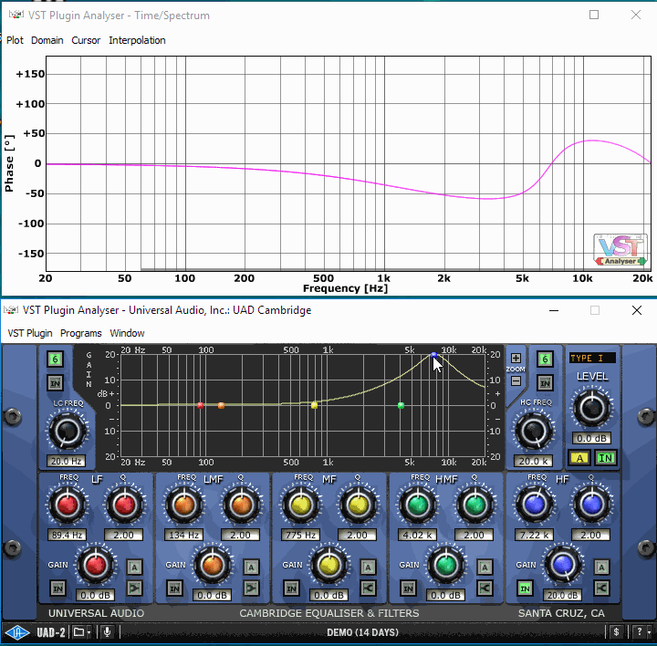The height and width of the screenshot is (646, 657).
Task: Toggle the green master IN button under LEVEL
Action: (606, 458)
